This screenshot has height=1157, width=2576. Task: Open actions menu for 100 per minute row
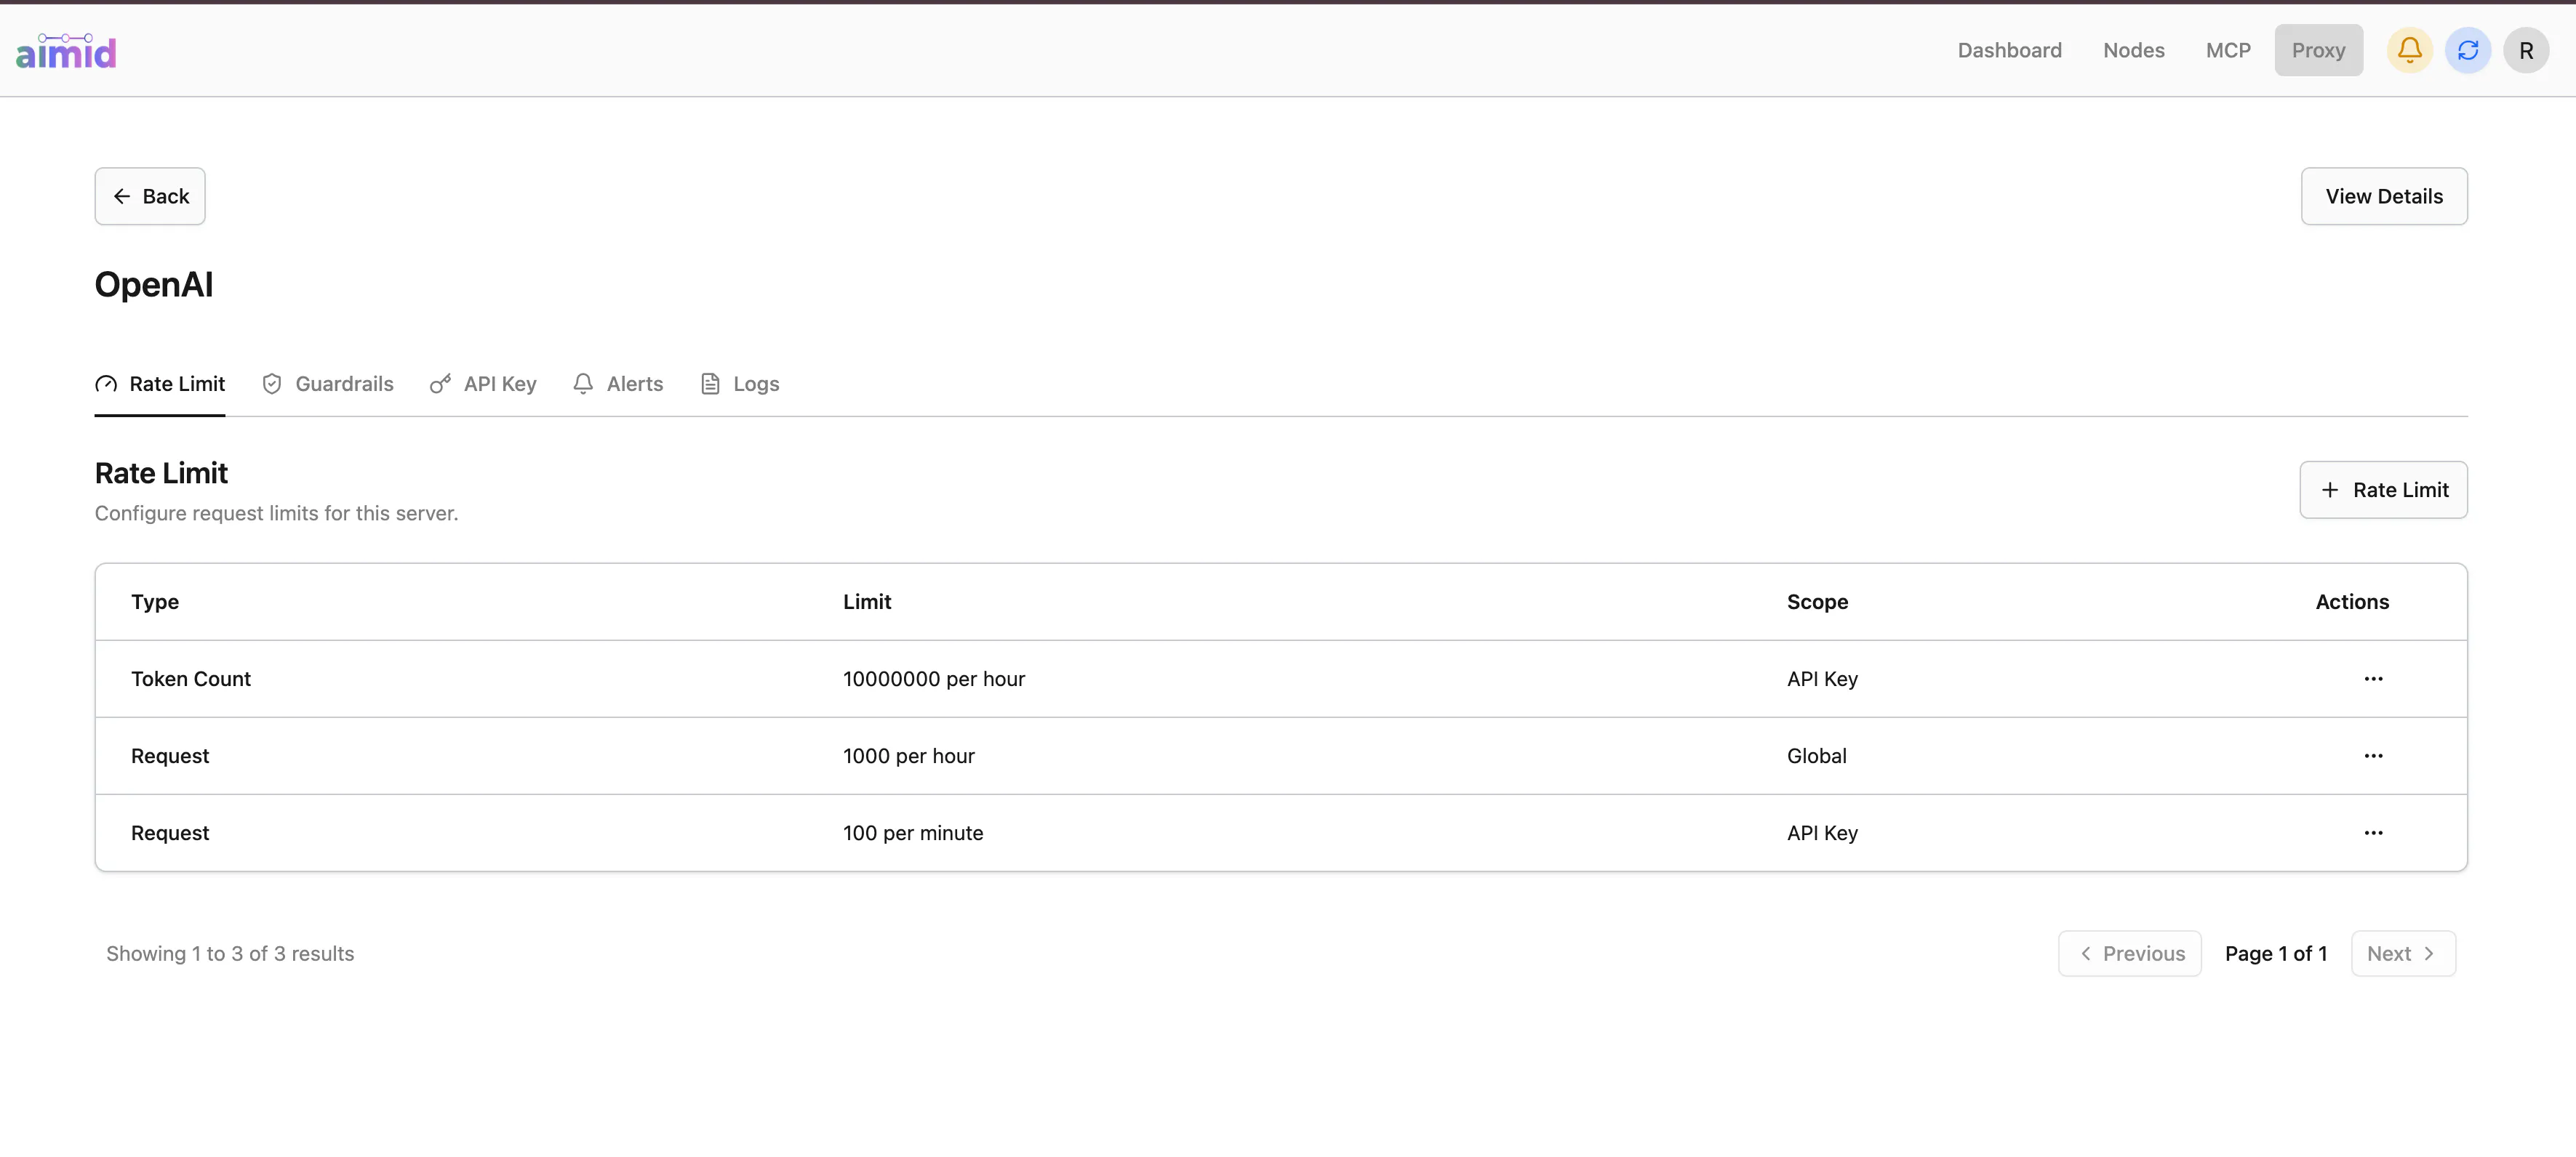[2373, 832]
